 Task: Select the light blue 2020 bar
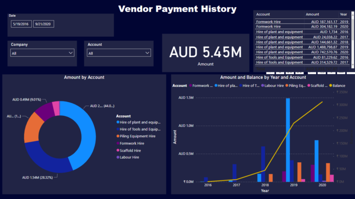(x=317, y=161)
